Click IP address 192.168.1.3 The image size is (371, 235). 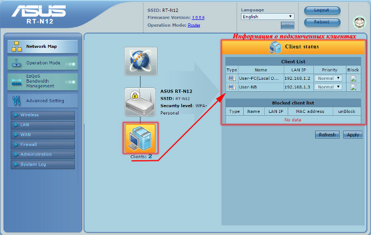pyautogui.click(x=297, y=87)
